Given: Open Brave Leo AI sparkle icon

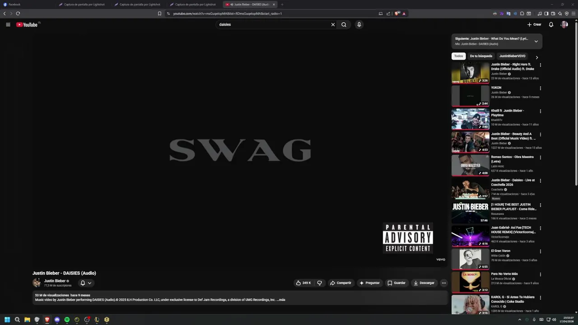Looking at the screenshot, I should (560, 14).
